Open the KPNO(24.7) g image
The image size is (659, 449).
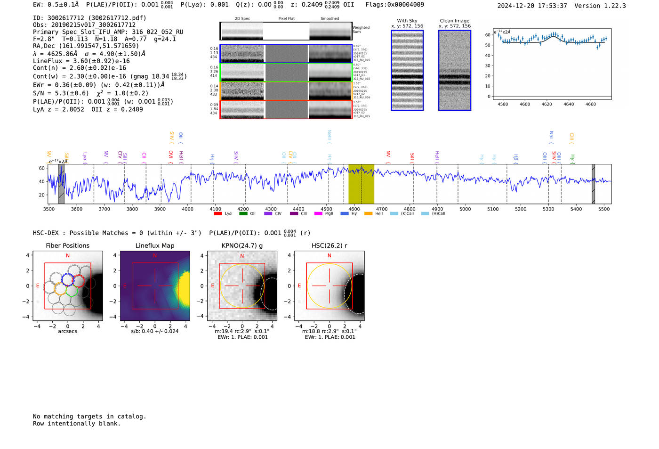242,286
